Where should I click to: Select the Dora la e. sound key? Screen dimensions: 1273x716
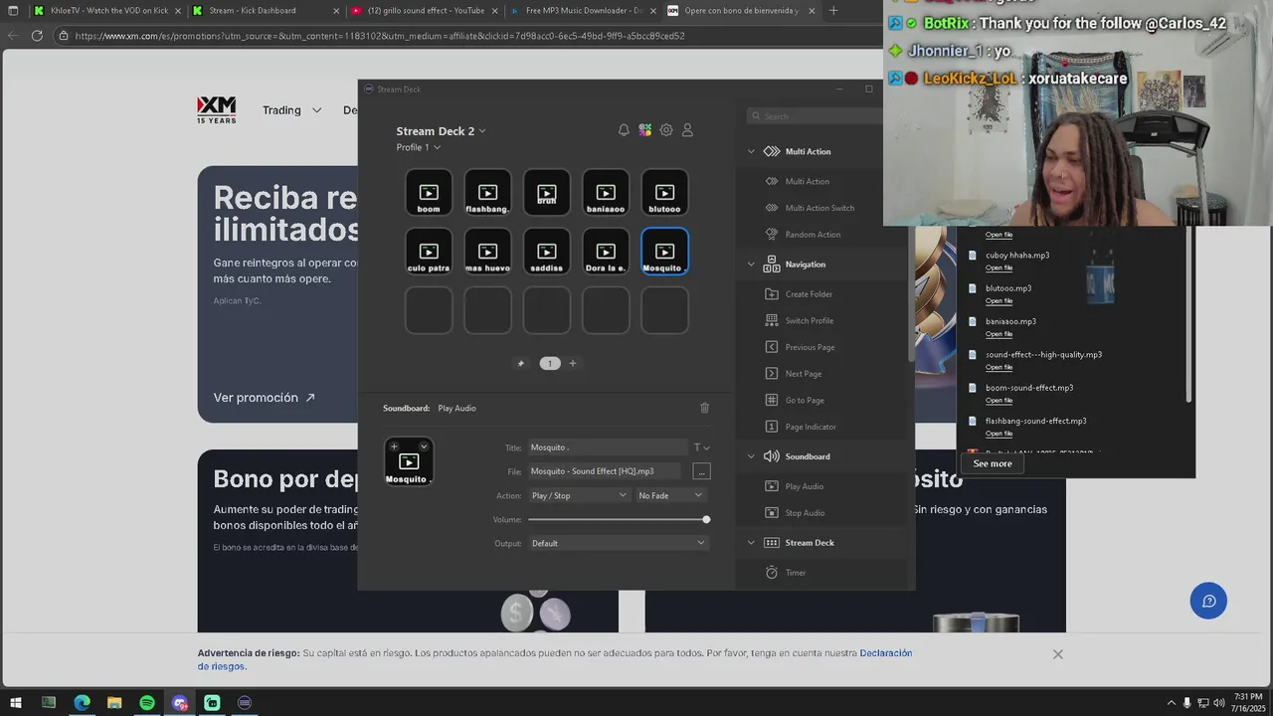coord(606,251)
